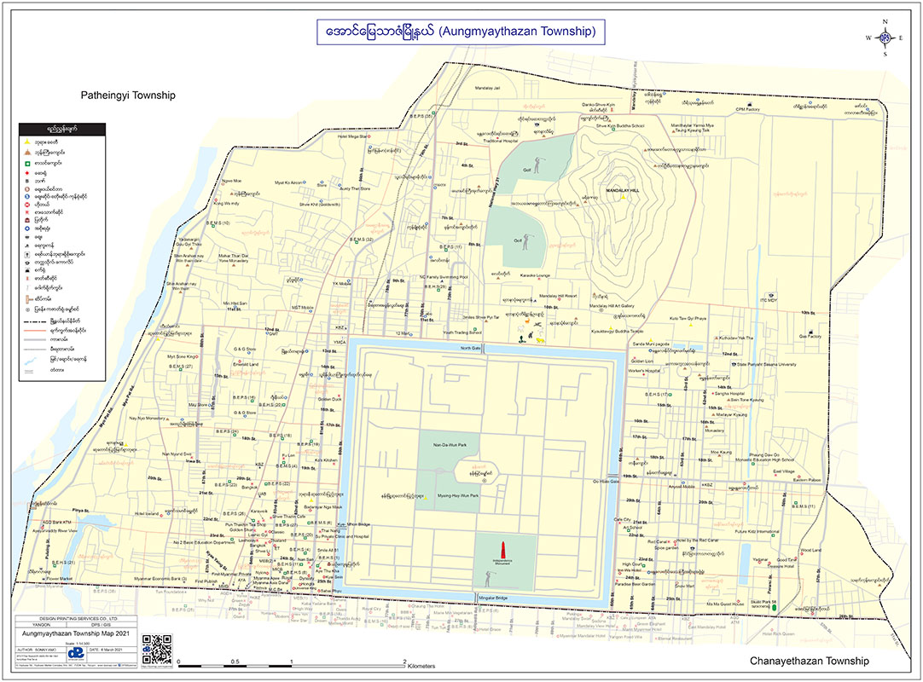Viewport: 923px width, 682px height.
Task: Click the green school square symbol in the legend
Action: click(27, 163)
